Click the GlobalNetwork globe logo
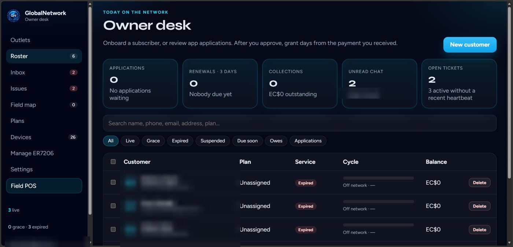This screenshot has height=247, width=513. 14,15
